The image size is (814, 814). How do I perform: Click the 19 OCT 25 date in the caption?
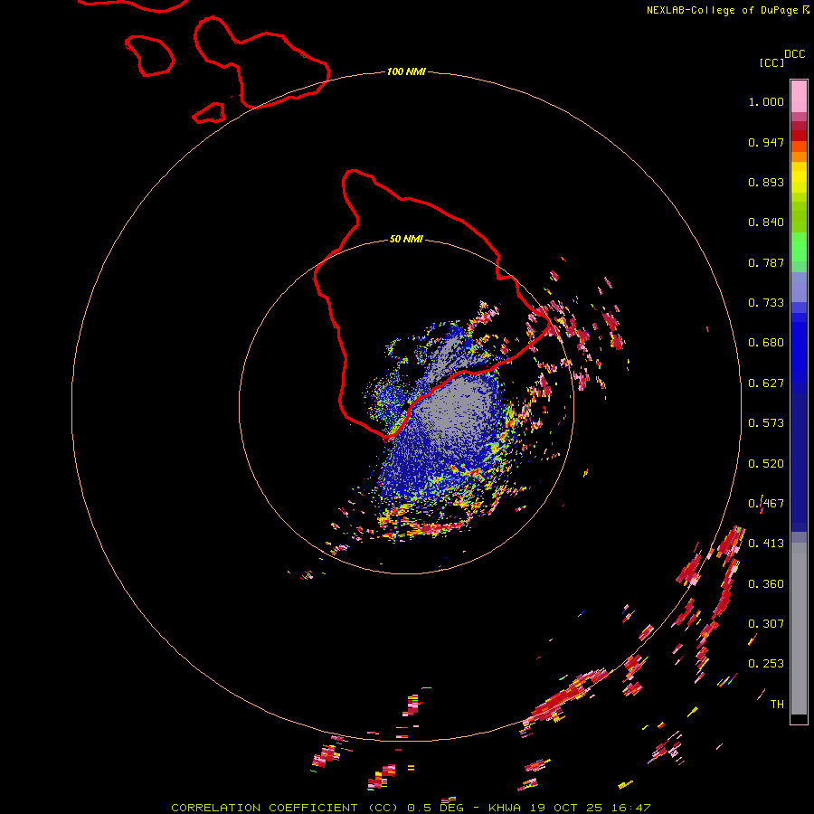566,808
